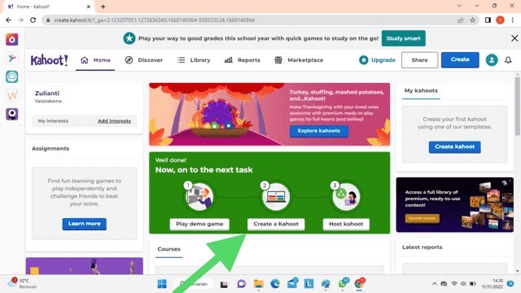Open the Marketplace tab
The width and height of the screenshot is (521, 293).
pos(299,60)
